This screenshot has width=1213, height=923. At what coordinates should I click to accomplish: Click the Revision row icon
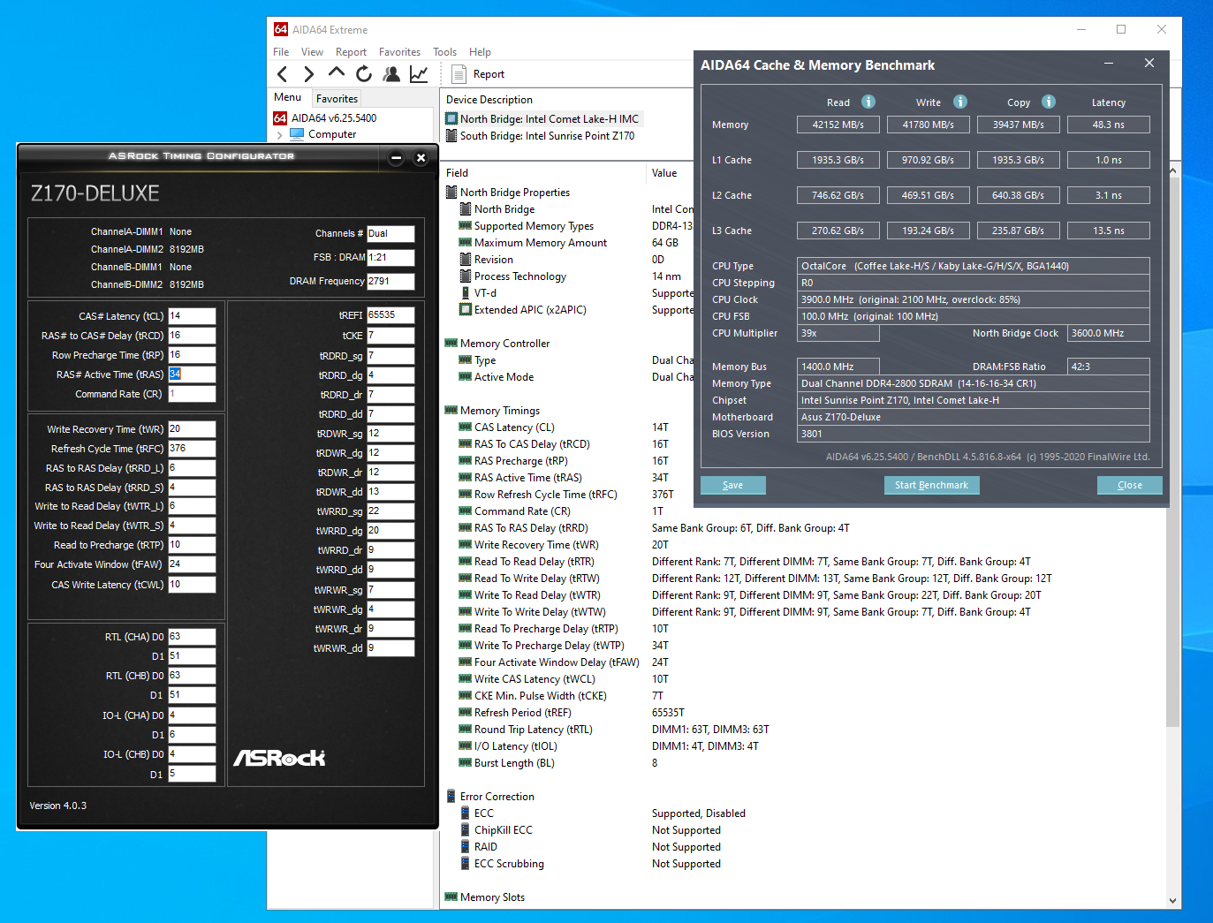(466, 260)
